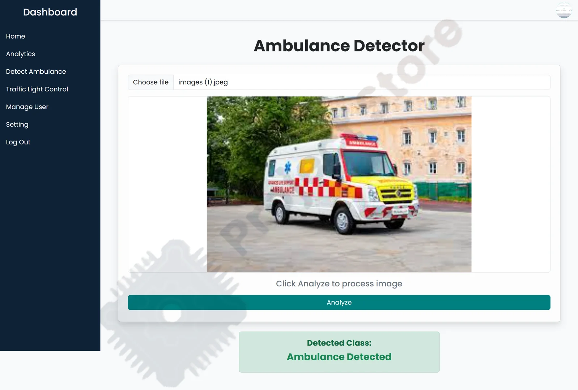578x390 pixels.
Task: Click the Analyze button
Action: click(x=339, y=303)
